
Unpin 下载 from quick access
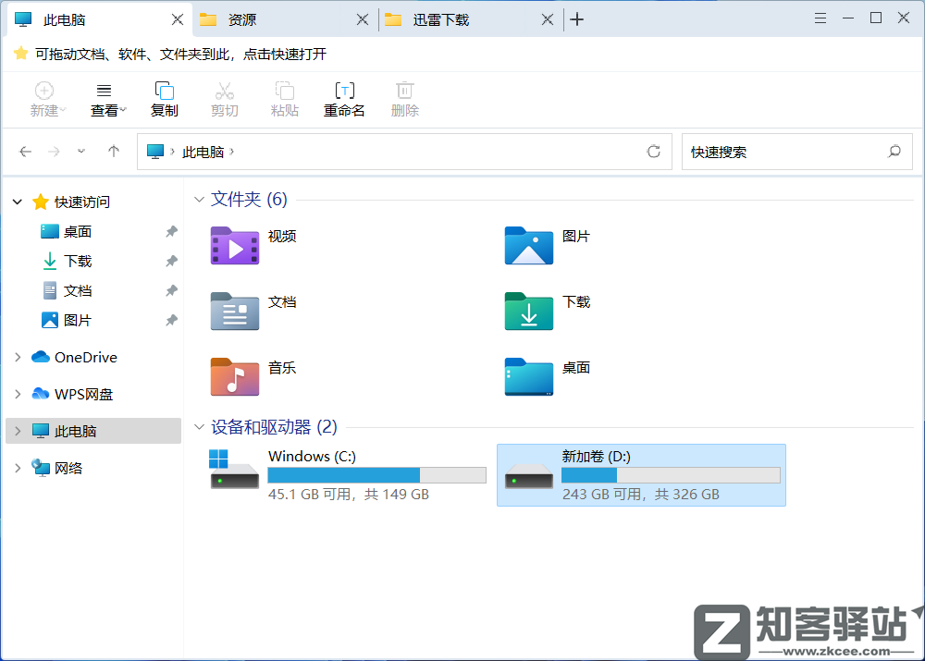tap(170, 261)
